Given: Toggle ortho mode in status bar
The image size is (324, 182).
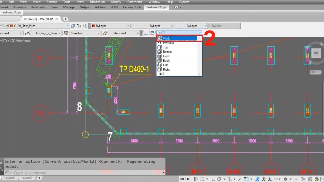Looking at the screenshot, I should (x=213, y=179).
